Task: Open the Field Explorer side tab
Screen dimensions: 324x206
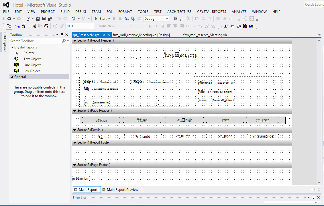Action: click(5, 42)
